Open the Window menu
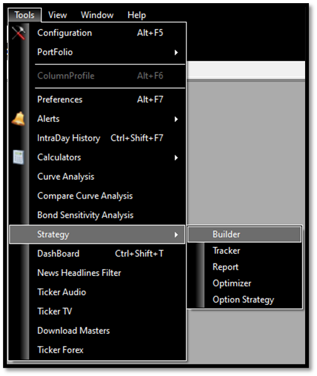 (x=97, y=15)
